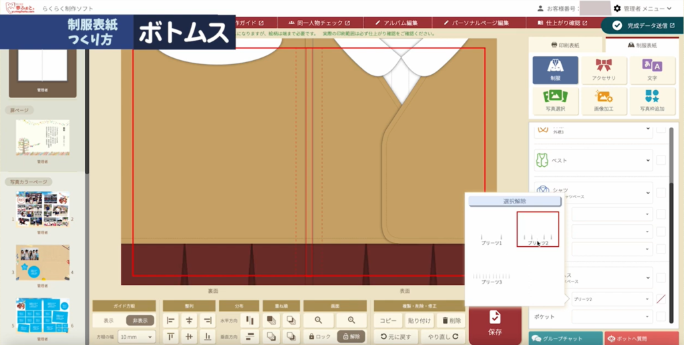The height and width of the screenshot is (345, 684).
Task: Select the 制服 (uniform) jacket icon
Action: tap(555, 70)
